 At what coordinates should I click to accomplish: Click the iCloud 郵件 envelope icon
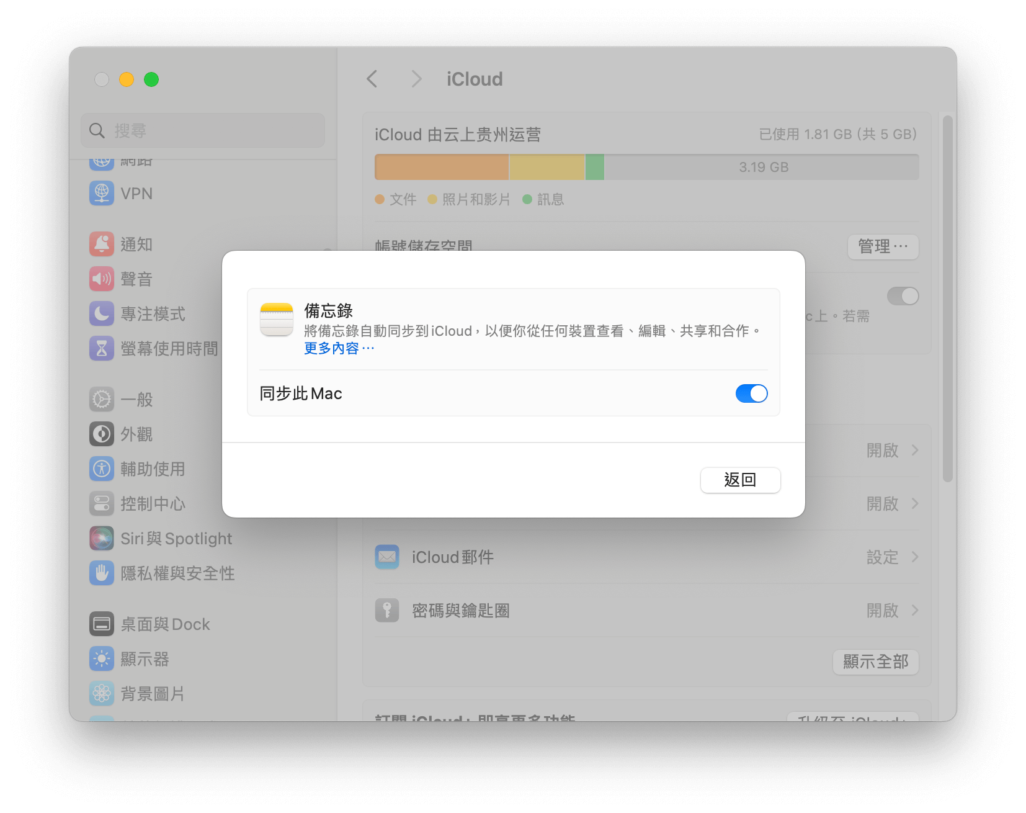(387, 557)
